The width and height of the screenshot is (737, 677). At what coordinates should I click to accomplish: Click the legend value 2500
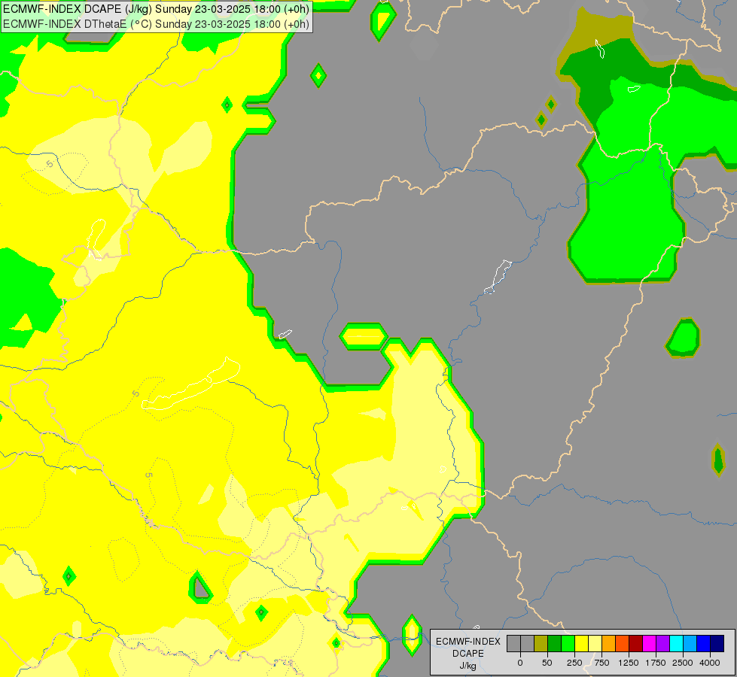683,663
